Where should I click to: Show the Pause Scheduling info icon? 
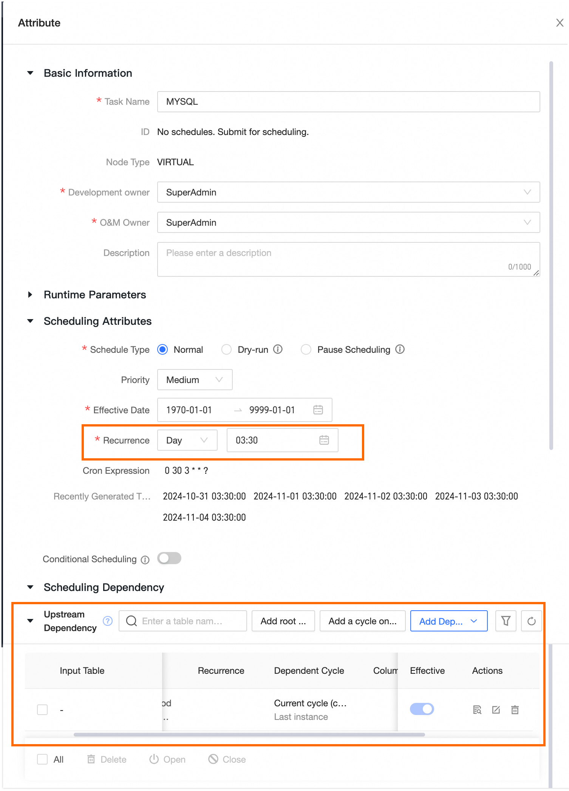(400, 349)
